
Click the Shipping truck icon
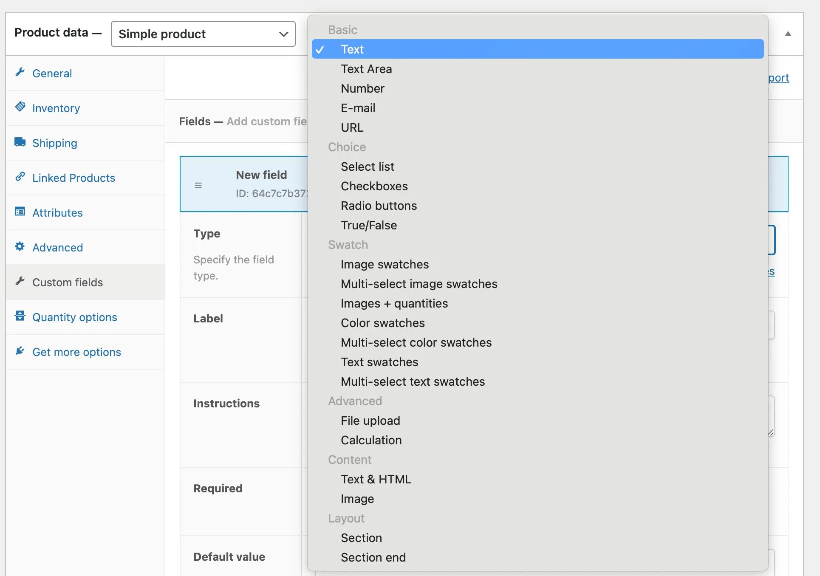pyautogui.click(x=20, y=143)
